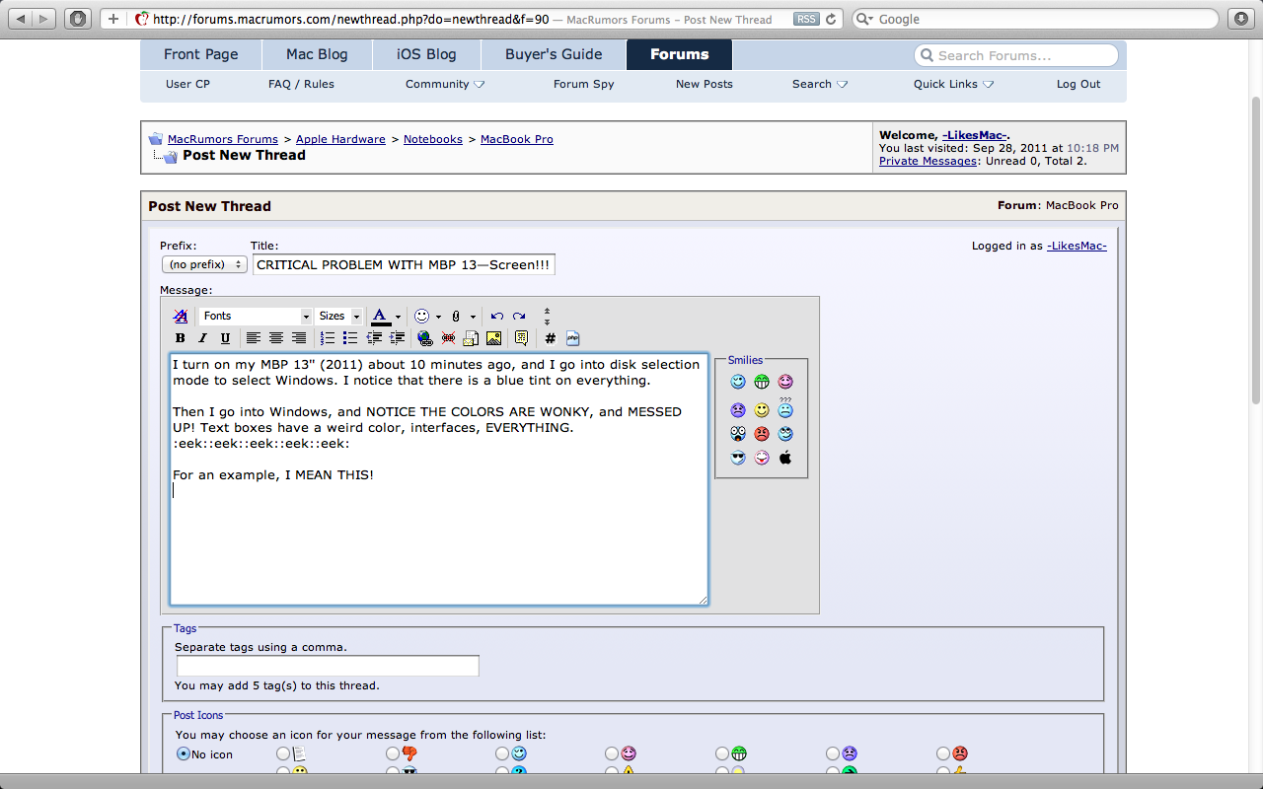1263x789 pixels.
Task: Select the blue cool smiley post icon radio
Action: [502, 753]
